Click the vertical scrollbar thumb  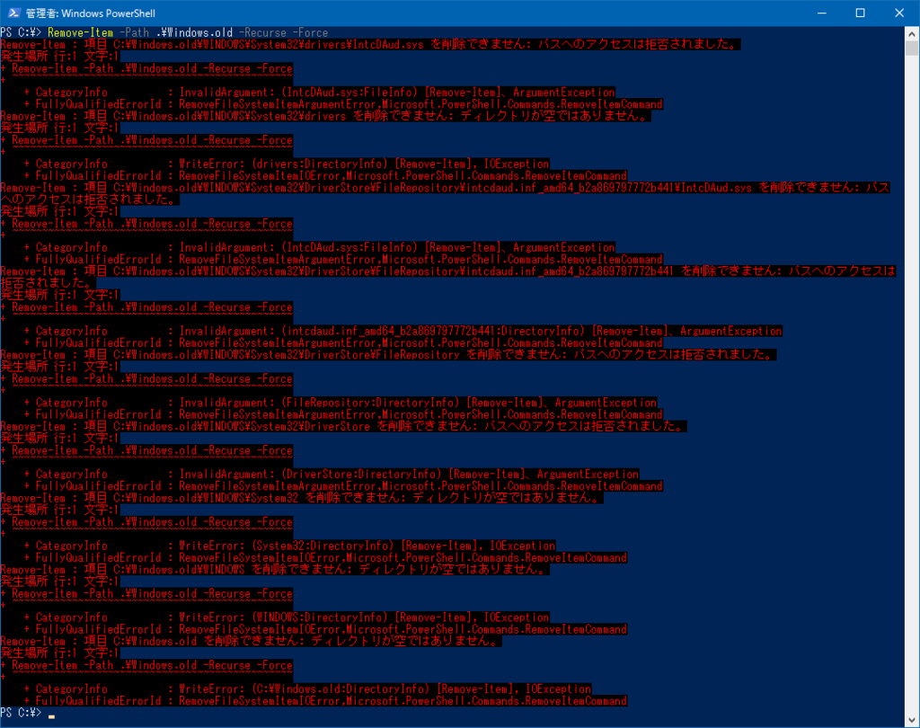pos(912,49)
